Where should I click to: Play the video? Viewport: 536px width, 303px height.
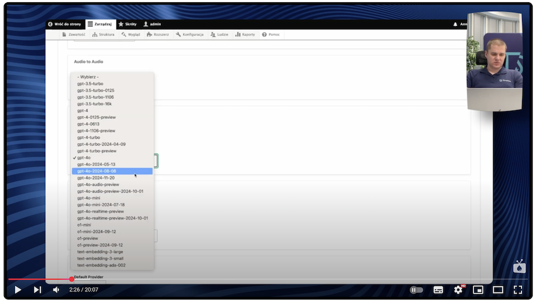coord(18,290)
